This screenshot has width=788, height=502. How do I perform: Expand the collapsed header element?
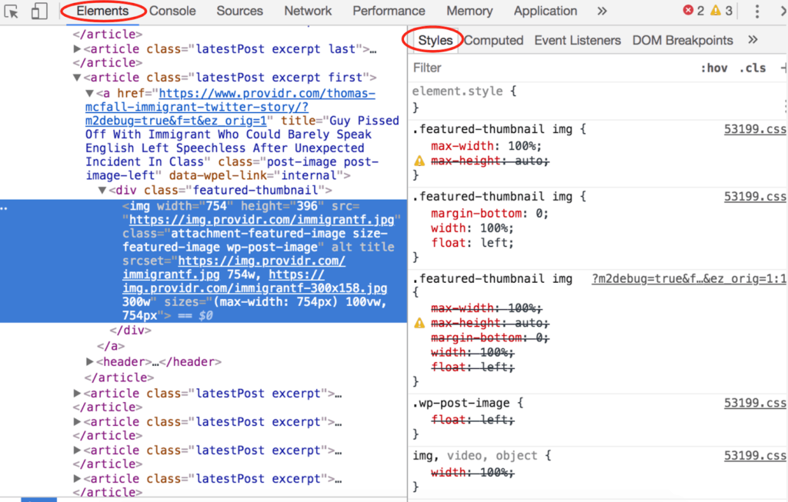(89, 362)
